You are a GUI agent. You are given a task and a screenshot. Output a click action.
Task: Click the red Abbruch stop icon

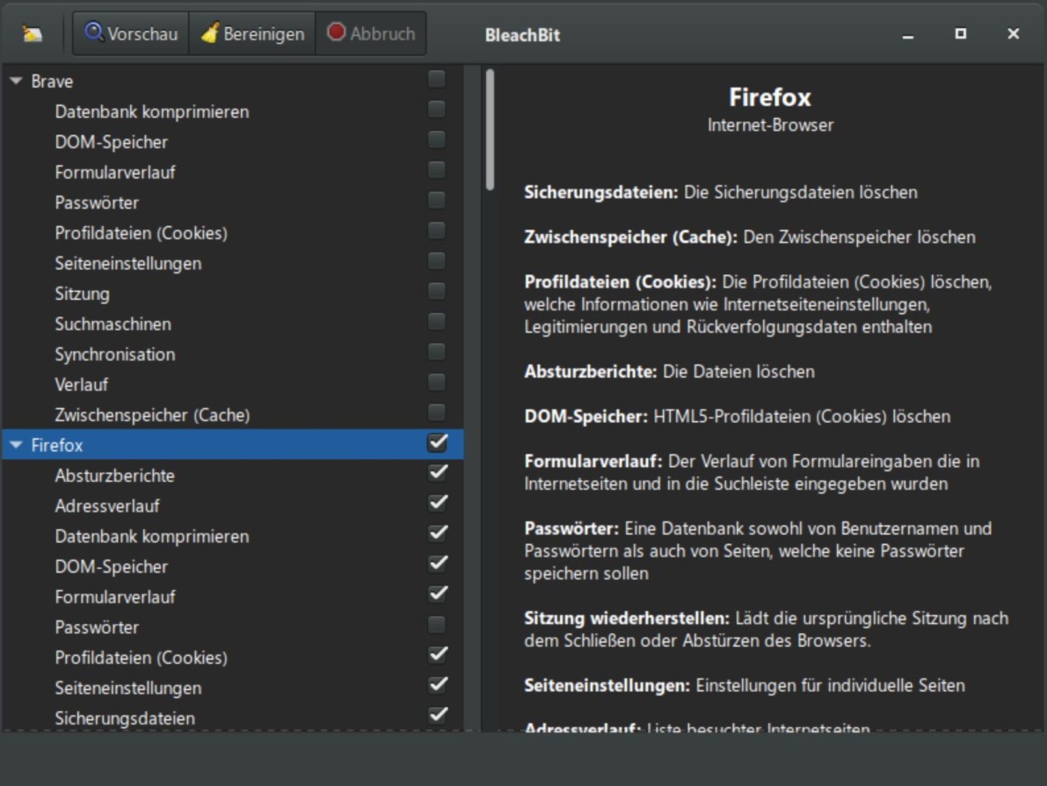click(336, 32)
